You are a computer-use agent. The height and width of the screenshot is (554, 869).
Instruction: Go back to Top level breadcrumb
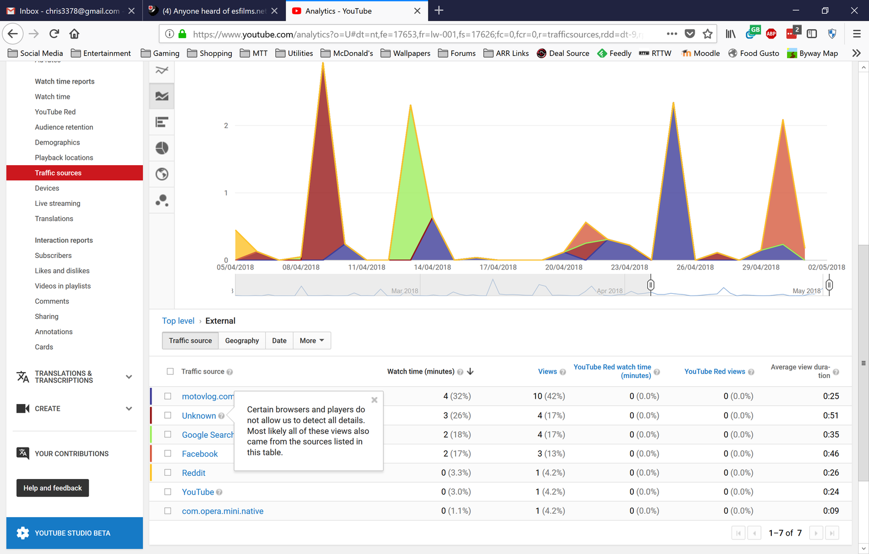(x=178, y=321)
